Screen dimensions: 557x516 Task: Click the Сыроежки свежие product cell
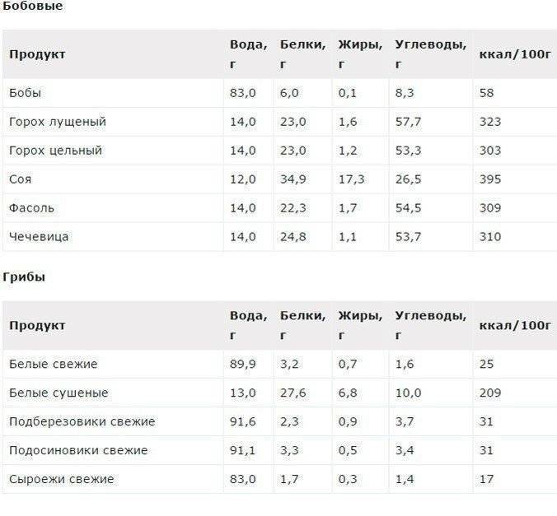pos(62,479)
